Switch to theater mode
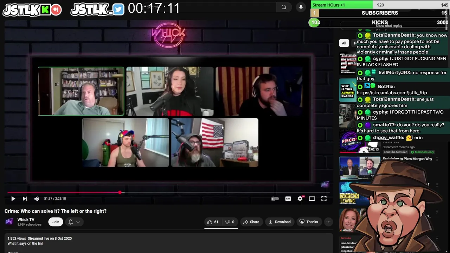This screenshot has height=253, width=450. [312, 199]
